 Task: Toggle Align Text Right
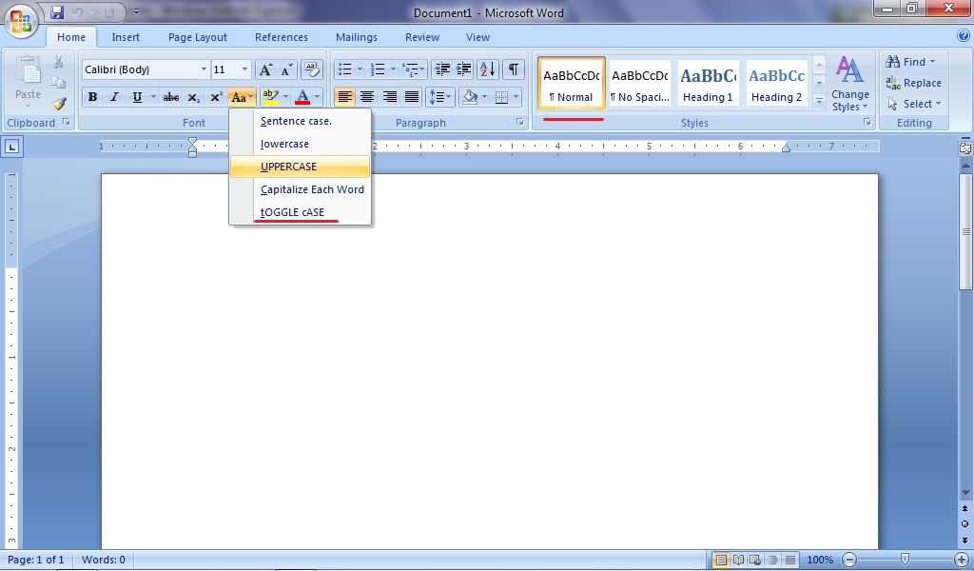click(389, 97)
